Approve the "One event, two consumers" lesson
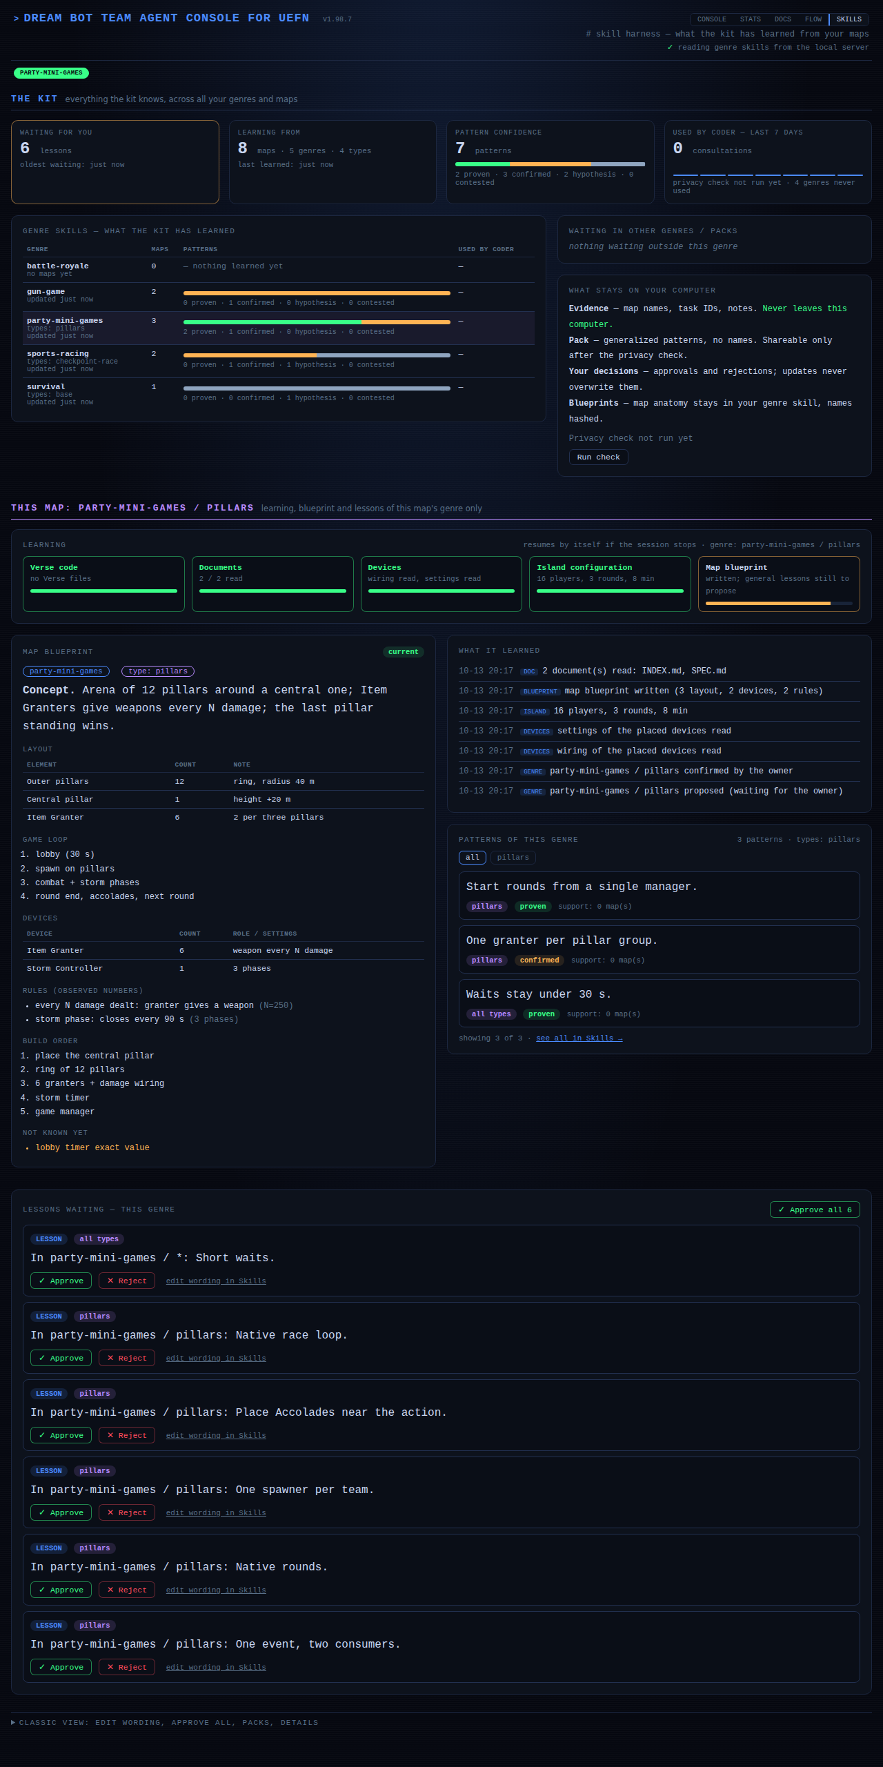Screen dimensions: 883x1767 [61, 1667]
